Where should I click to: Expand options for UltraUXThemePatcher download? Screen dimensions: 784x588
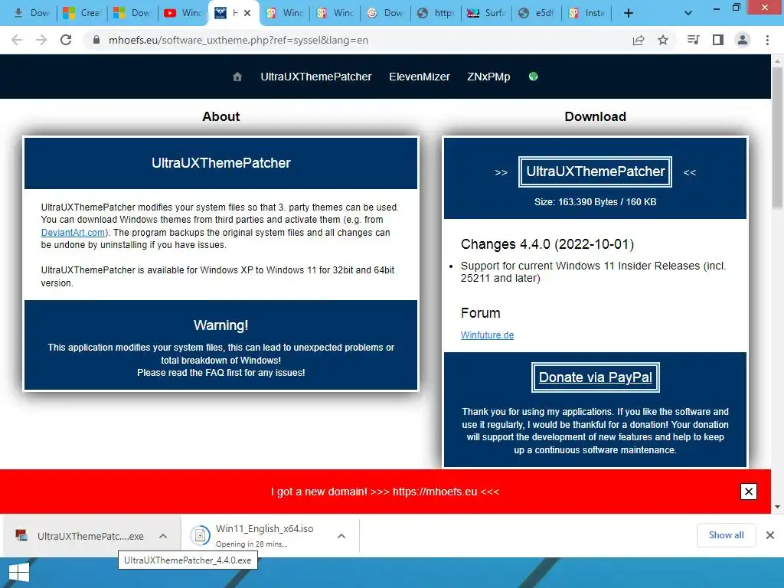pyautogui.click(x=163, y=536)
